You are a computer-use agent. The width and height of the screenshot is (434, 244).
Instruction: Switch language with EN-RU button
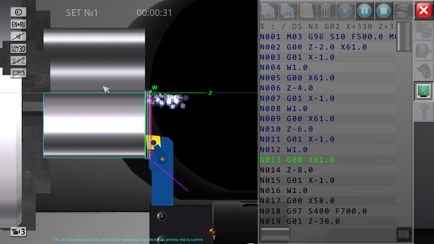(x=18, y=24)
